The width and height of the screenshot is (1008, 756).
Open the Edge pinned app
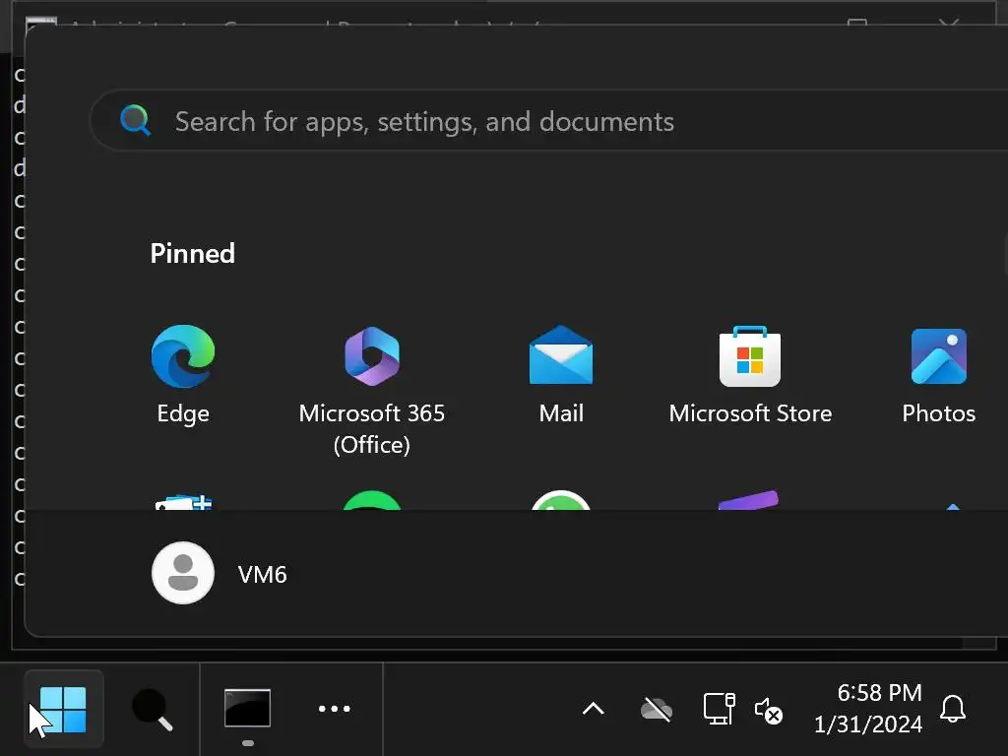coord(183,375)
